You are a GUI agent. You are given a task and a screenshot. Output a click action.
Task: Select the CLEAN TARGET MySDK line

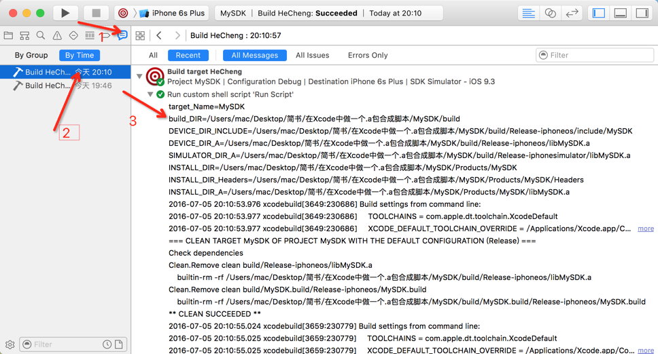352,241
